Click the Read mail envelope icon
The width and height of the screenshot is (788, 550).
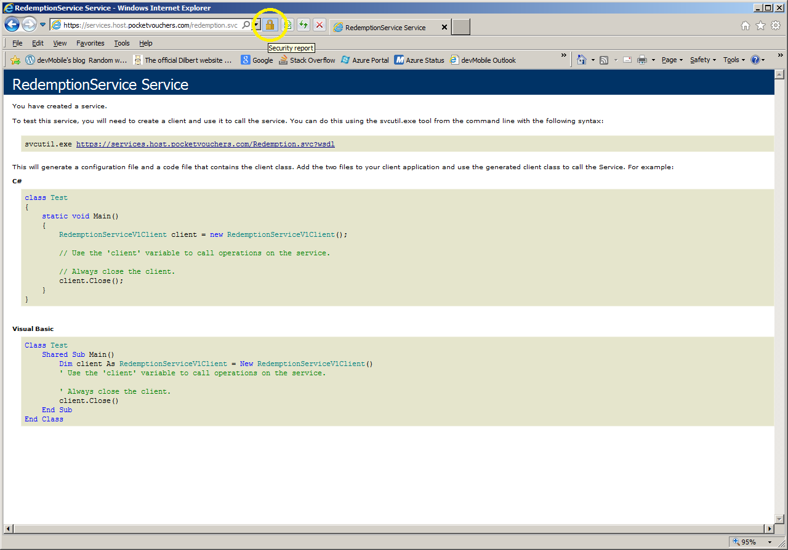tap(627, 60)
